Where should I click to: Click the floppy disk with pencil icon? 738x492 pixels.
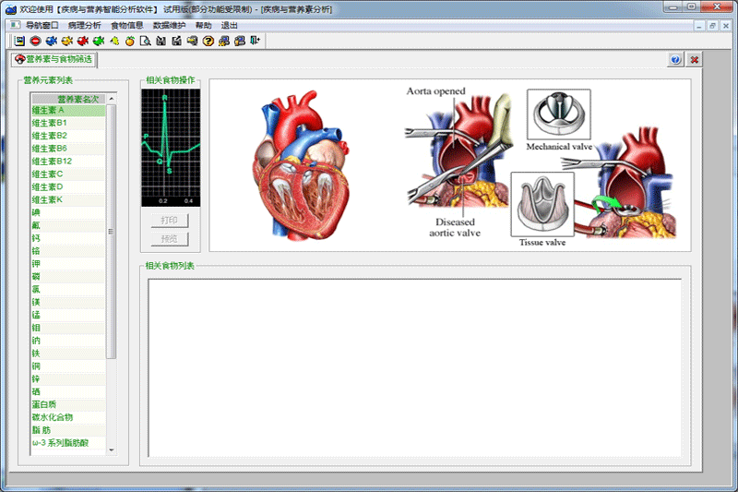(176, 41)
